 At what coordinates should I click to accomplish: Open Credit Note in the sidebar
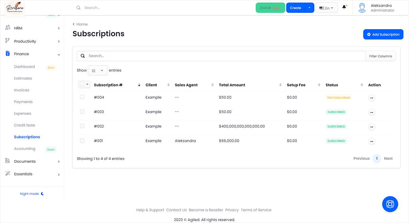pos(24,125)
